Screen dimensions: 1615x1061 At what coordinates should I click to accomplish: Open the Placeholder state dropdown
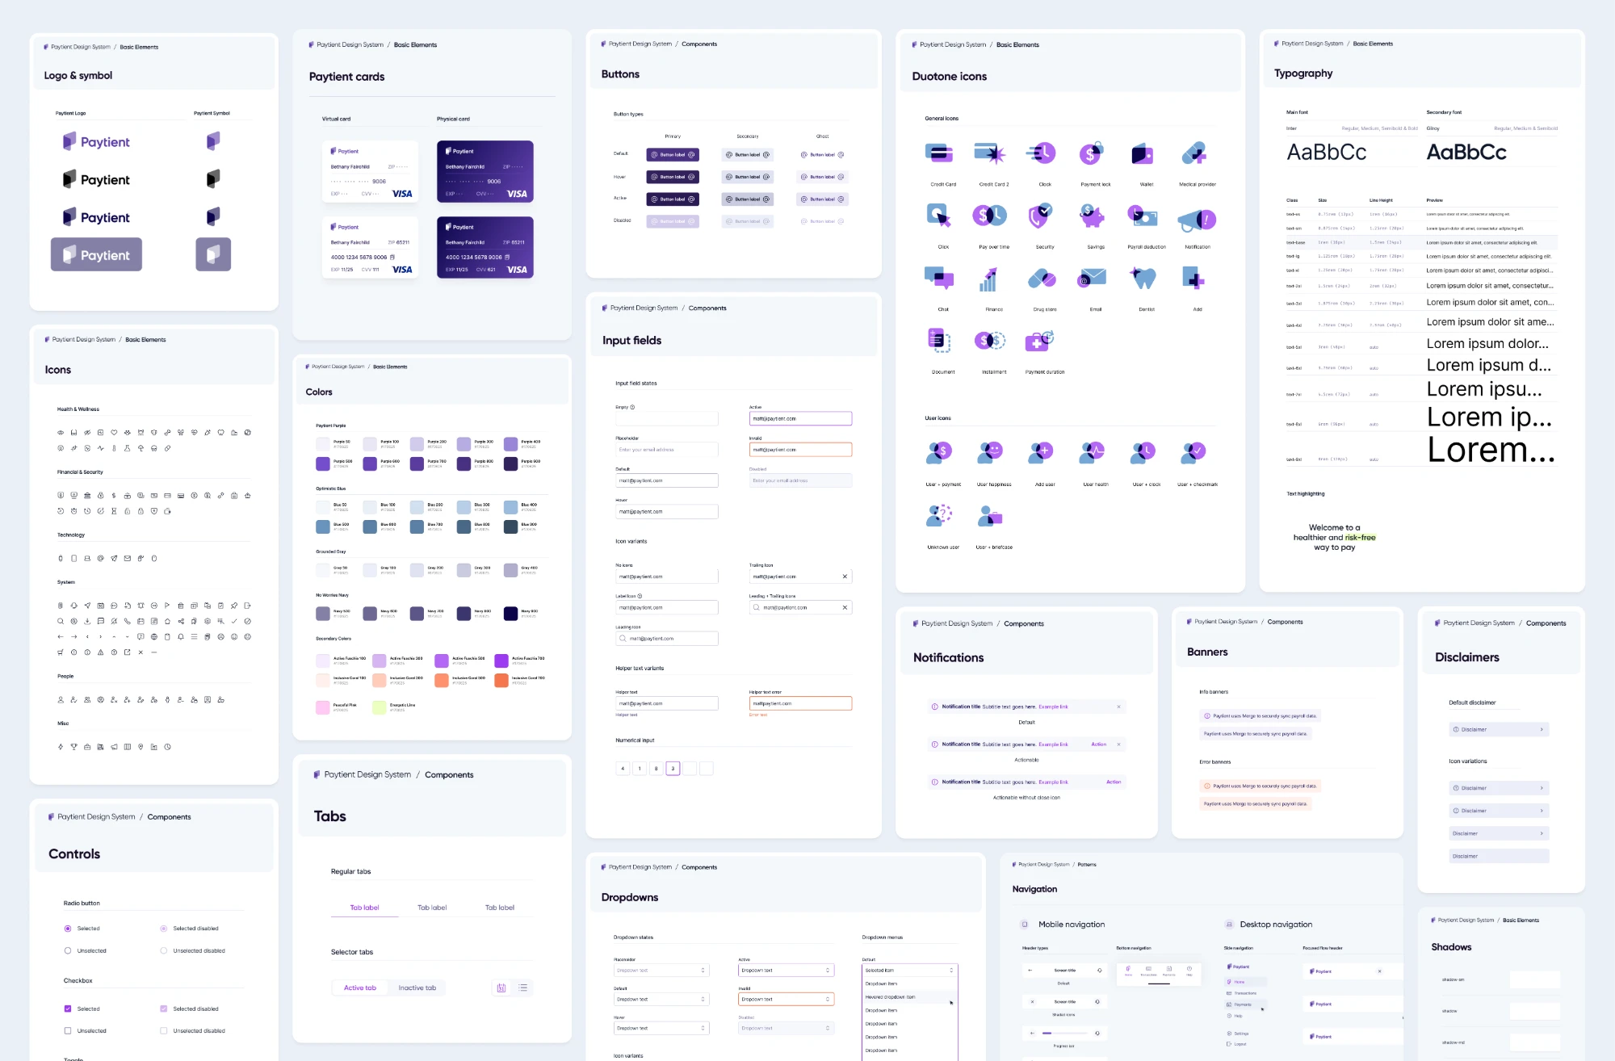[x=661, y=970]
